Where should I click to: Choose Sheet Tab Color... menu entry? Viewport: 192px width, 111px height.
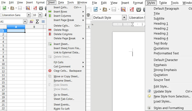tap(64, 99)
